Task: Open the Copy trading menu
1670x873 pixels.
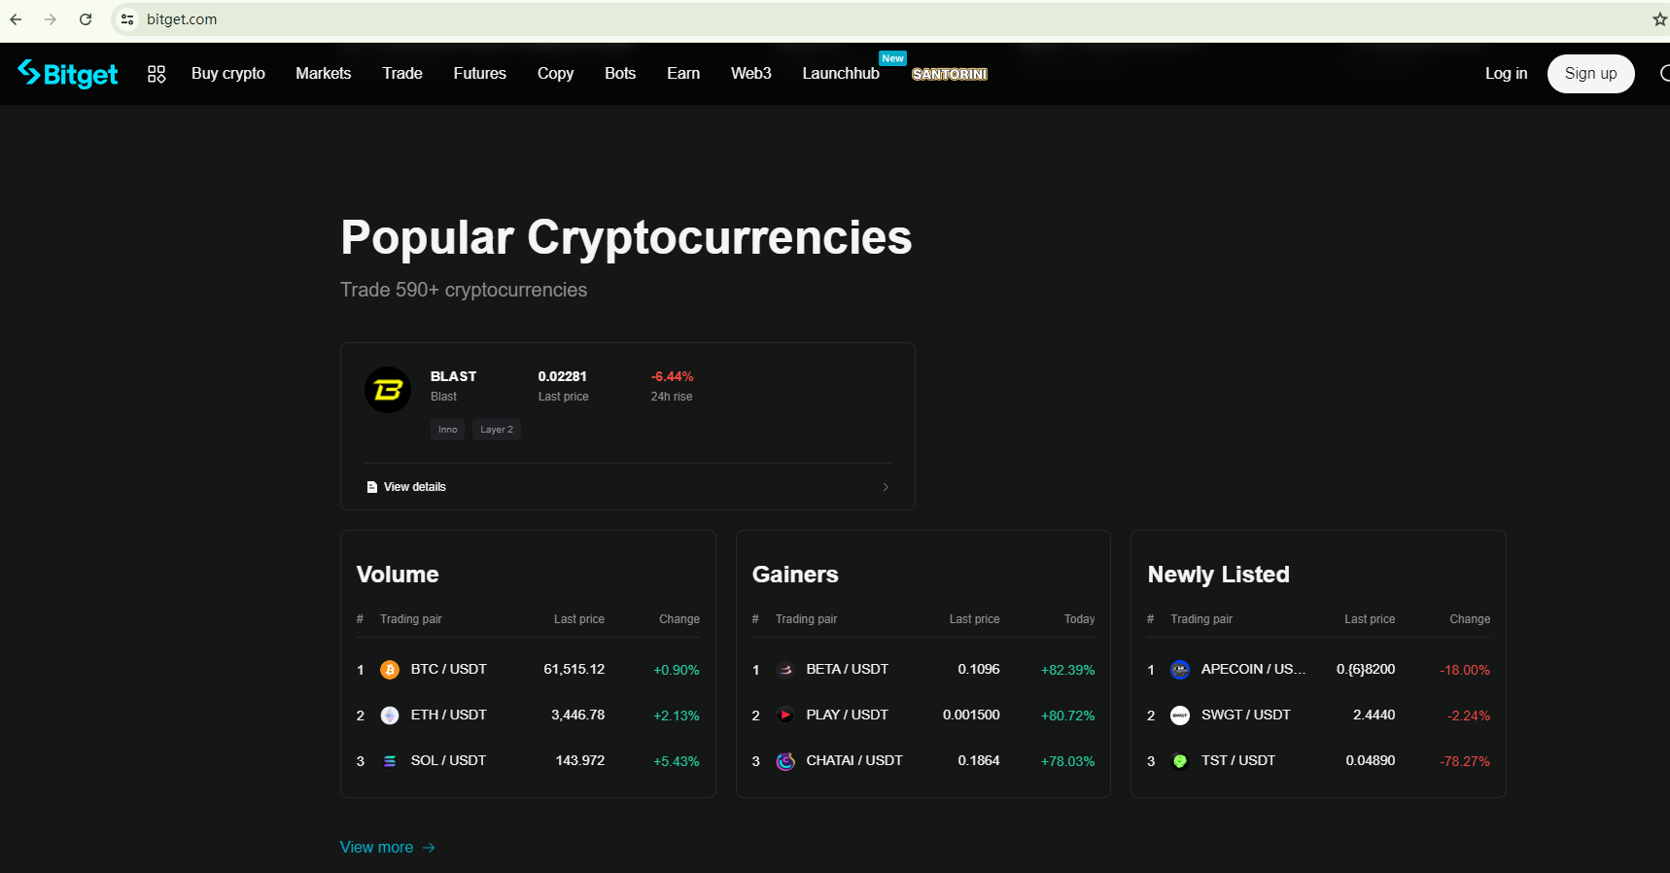Action: click(x=555, y=74)
